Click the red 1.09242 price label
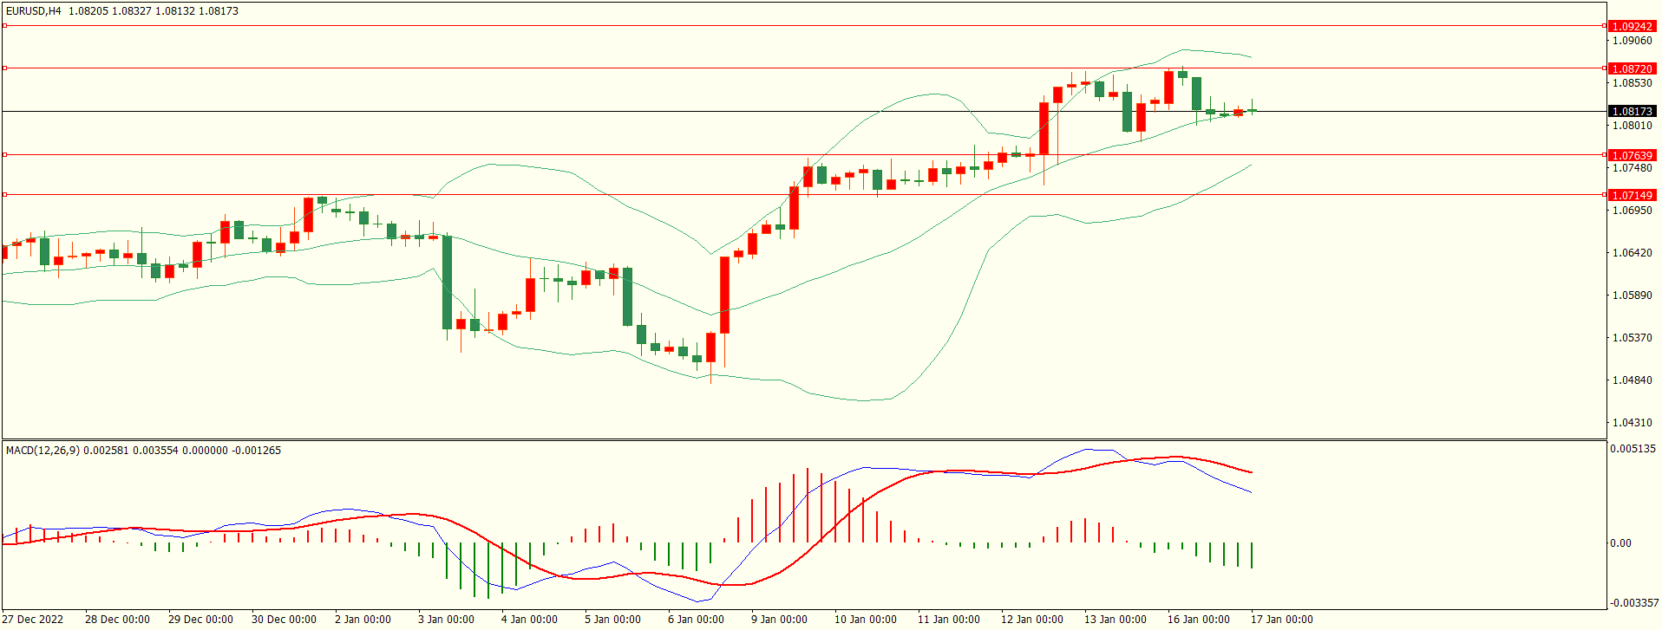This screenshot has width=1662, height=630. coord(1632,26)
